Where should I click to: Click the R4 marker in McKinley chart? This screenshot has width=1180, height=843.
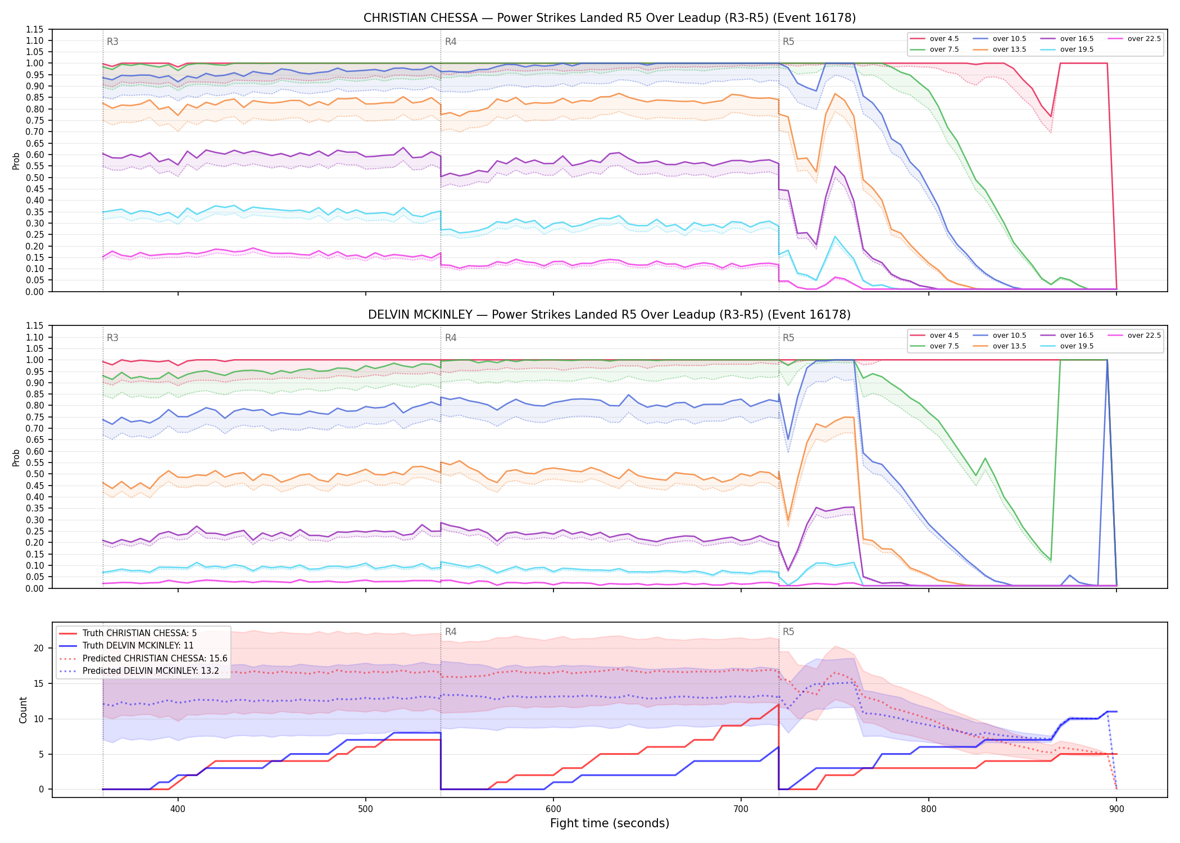(x=451, y=338)
